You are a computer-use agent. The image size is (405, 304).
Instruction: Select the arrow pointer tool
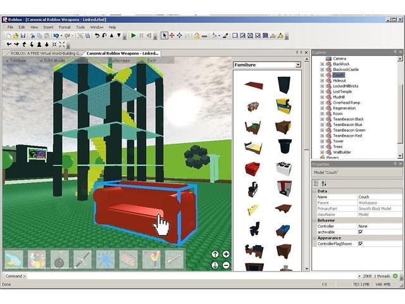[x=165, y=35]
